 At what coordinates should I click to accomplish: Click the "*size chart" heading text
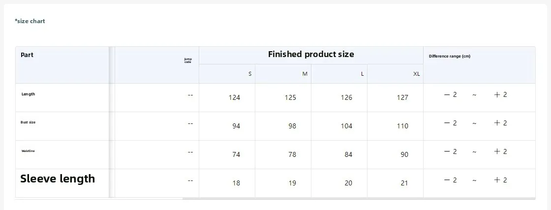(x=30, y=21)
